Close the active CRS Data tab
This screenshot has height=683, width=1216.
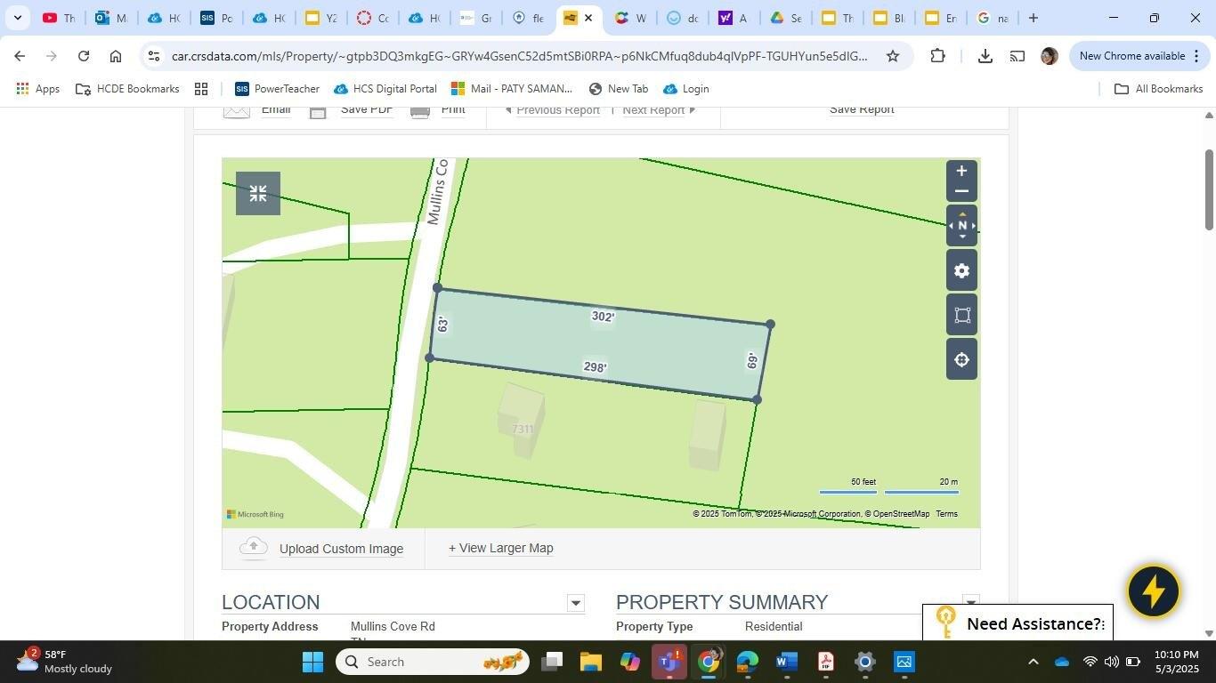[588, 18]
